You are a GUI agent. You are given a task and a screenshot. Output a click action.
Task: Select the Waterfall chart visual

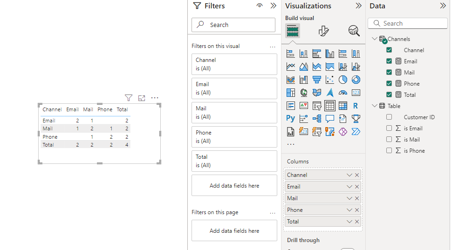303,80
